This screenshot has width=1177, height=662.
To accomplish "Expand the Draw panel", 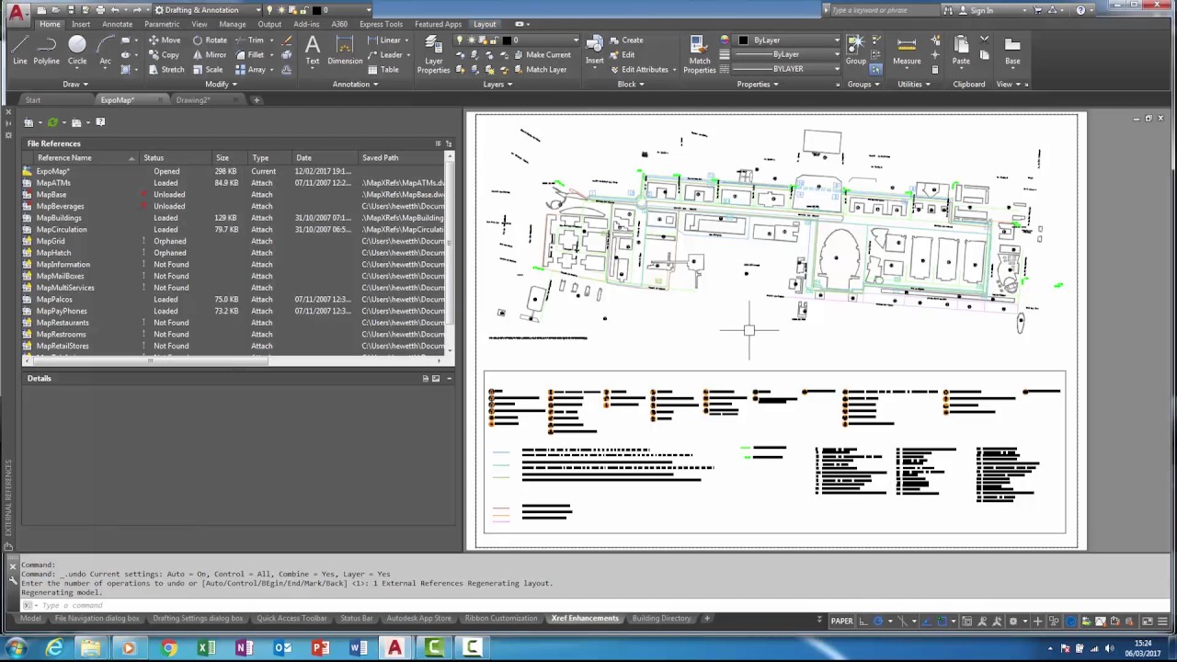I will [x=75, y=85].
